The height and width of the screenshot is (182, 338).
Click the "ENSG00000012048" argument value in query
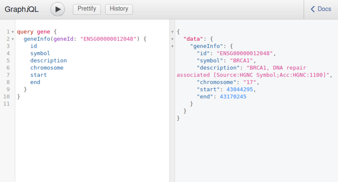108,39
